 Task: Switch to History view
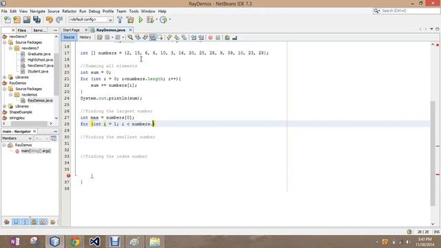(85, 37)
